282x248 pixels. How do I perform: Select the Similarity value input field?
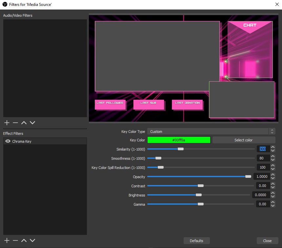(262, 149)
